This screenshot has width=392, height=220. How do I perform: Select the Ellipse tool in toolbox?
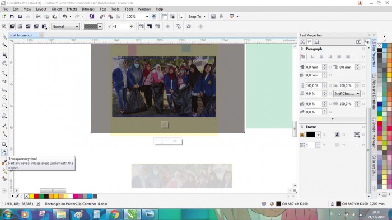[4, 98]
